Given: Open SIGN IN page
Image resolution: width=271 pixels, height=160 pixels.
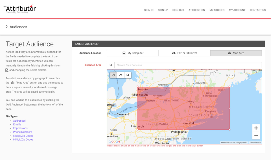Looking at the screenshot, I should pos(149,10).
